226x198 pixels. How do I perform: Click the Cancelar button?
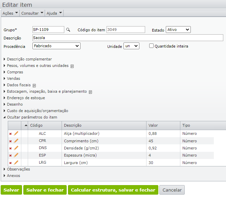point(172,190)
